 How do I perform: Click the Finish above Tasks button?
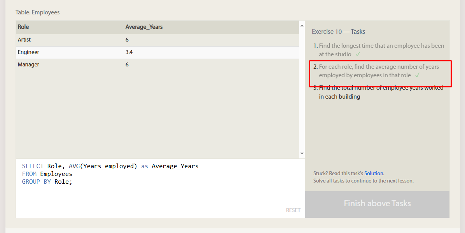(x=377, y=203)
